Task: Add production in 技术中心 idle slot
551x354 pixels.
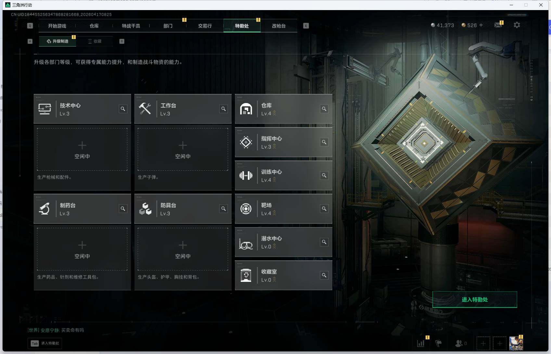Action: (82, 149)
